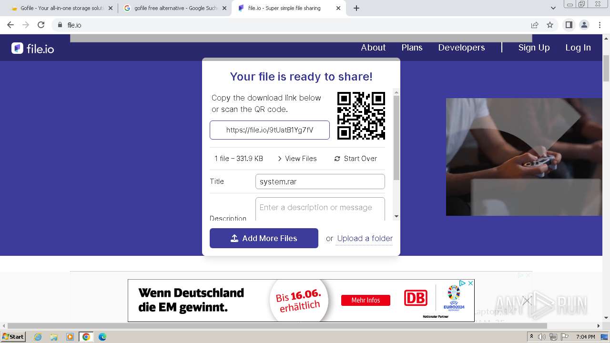Open File Explorer from the taskbar
This screenshot has height=343, width=610.
click(x=54, y=337)
